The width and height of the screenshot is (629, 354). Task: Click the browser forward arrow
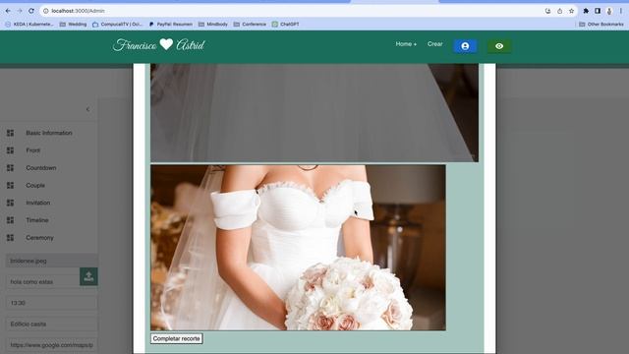coord(20,11)
